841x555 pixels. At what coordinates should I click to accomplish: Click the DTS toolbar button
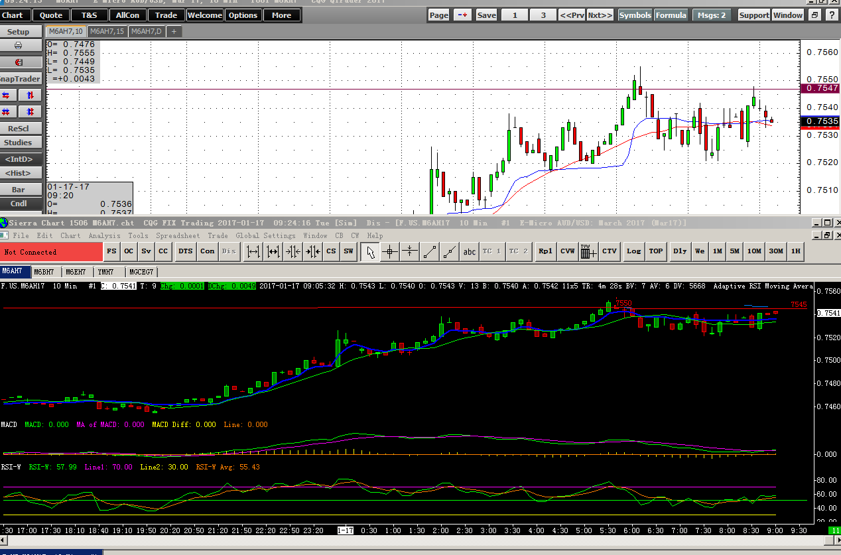[x=186, y=251]
